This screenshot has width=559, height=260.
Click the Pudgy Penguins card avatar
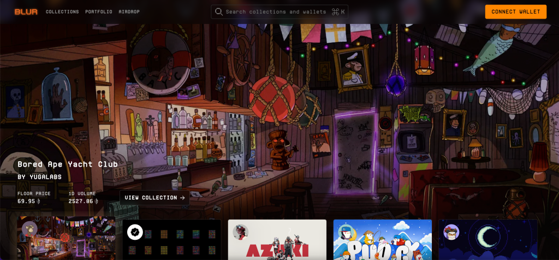[346, 232]
